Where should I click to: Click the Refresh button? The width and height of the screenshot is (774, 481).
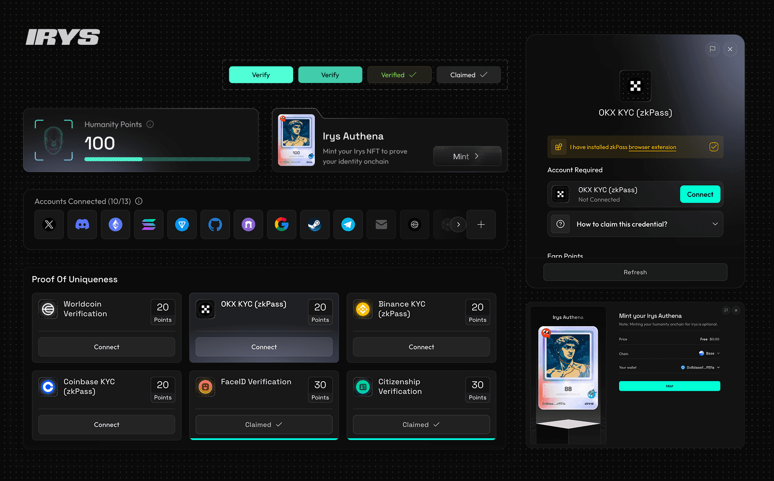point(635,272)
